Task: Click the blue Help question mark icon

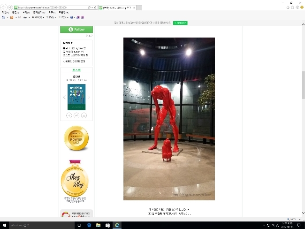Action: [x=72, y=17]
